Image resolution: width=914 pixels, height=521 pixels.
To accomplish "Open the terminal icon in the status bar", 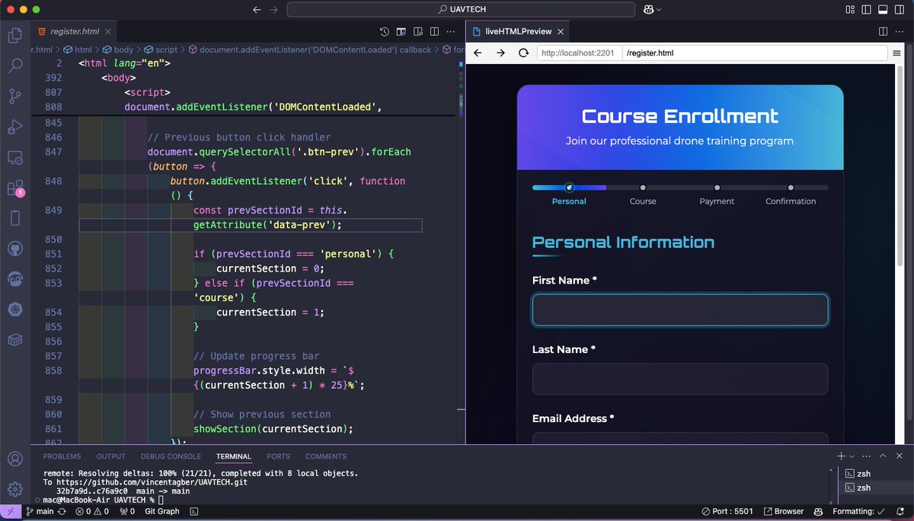I will coord(194,512).
